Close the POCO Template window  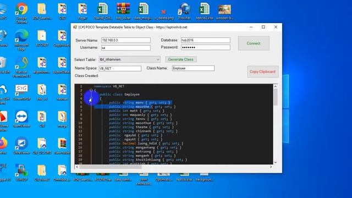point(276,27)
